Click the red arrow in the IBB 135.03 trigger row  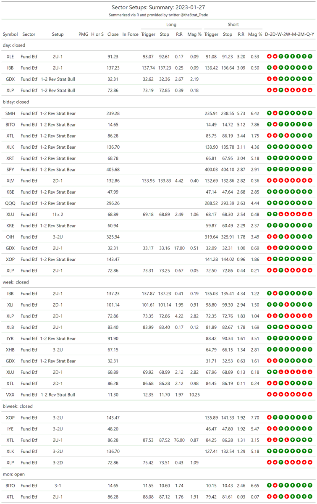[275, 293]
